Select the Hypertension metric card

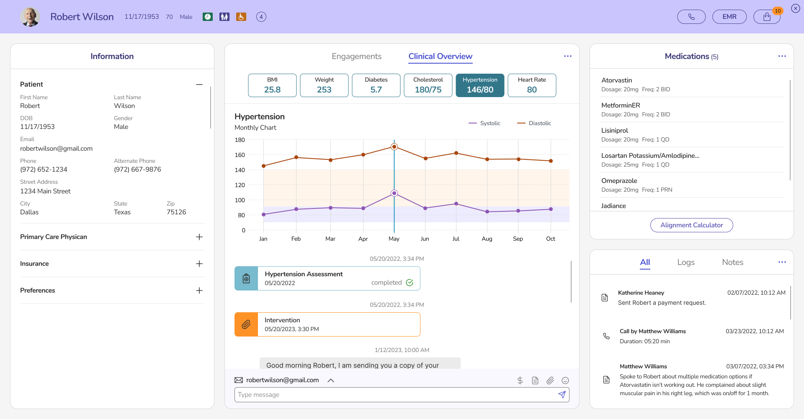pyautogui.click(x=479, y=85)
